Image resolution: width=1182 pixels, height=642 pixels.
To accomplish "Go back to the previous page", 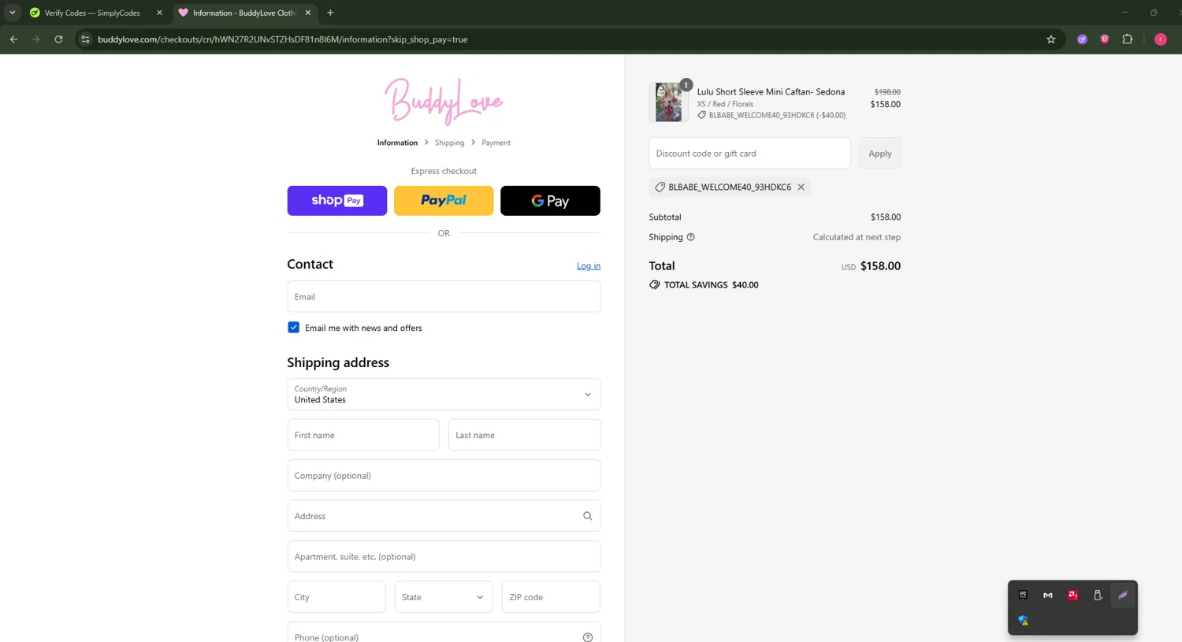I will (13, 39).
